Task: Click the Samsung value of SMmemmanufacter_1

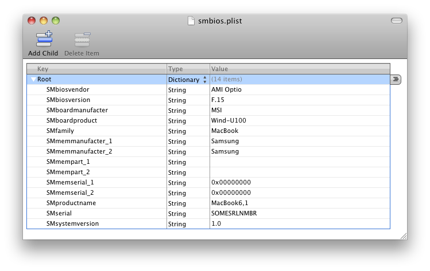Action: (x=225, y=142)
